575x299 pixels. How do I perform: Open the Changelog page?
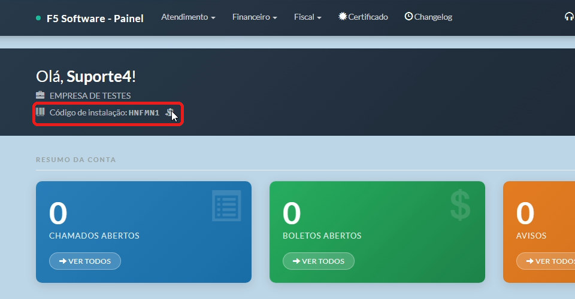click(x=428, y=17)
